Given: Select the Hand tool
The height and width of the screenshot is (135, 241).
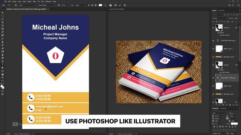Looking at the screenshot, I should point(3,74).
